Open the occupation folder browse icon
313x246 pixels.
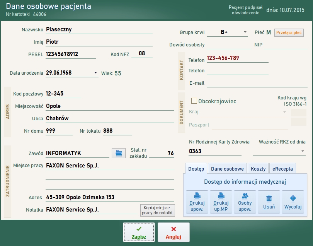pyautogui.click(x=119, y=153)
